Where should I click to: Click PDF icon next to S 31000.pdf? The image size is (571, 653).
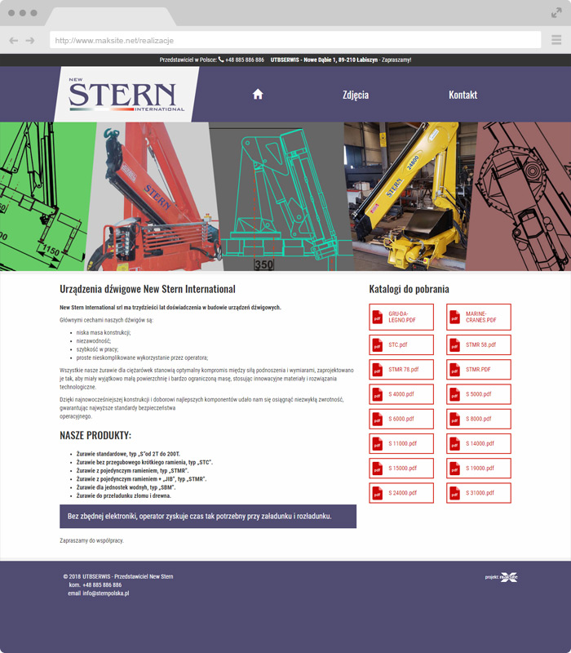point(455,493)
